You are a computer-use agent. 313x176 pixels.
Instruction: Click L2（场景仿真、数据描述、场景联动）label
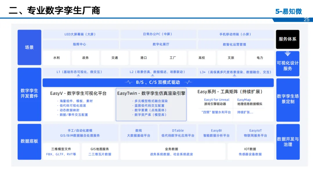157,72
